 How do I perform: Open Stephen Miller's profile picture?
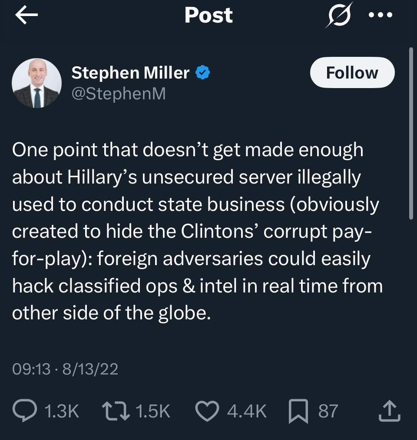pyautogui.click(x=36, y=82)
